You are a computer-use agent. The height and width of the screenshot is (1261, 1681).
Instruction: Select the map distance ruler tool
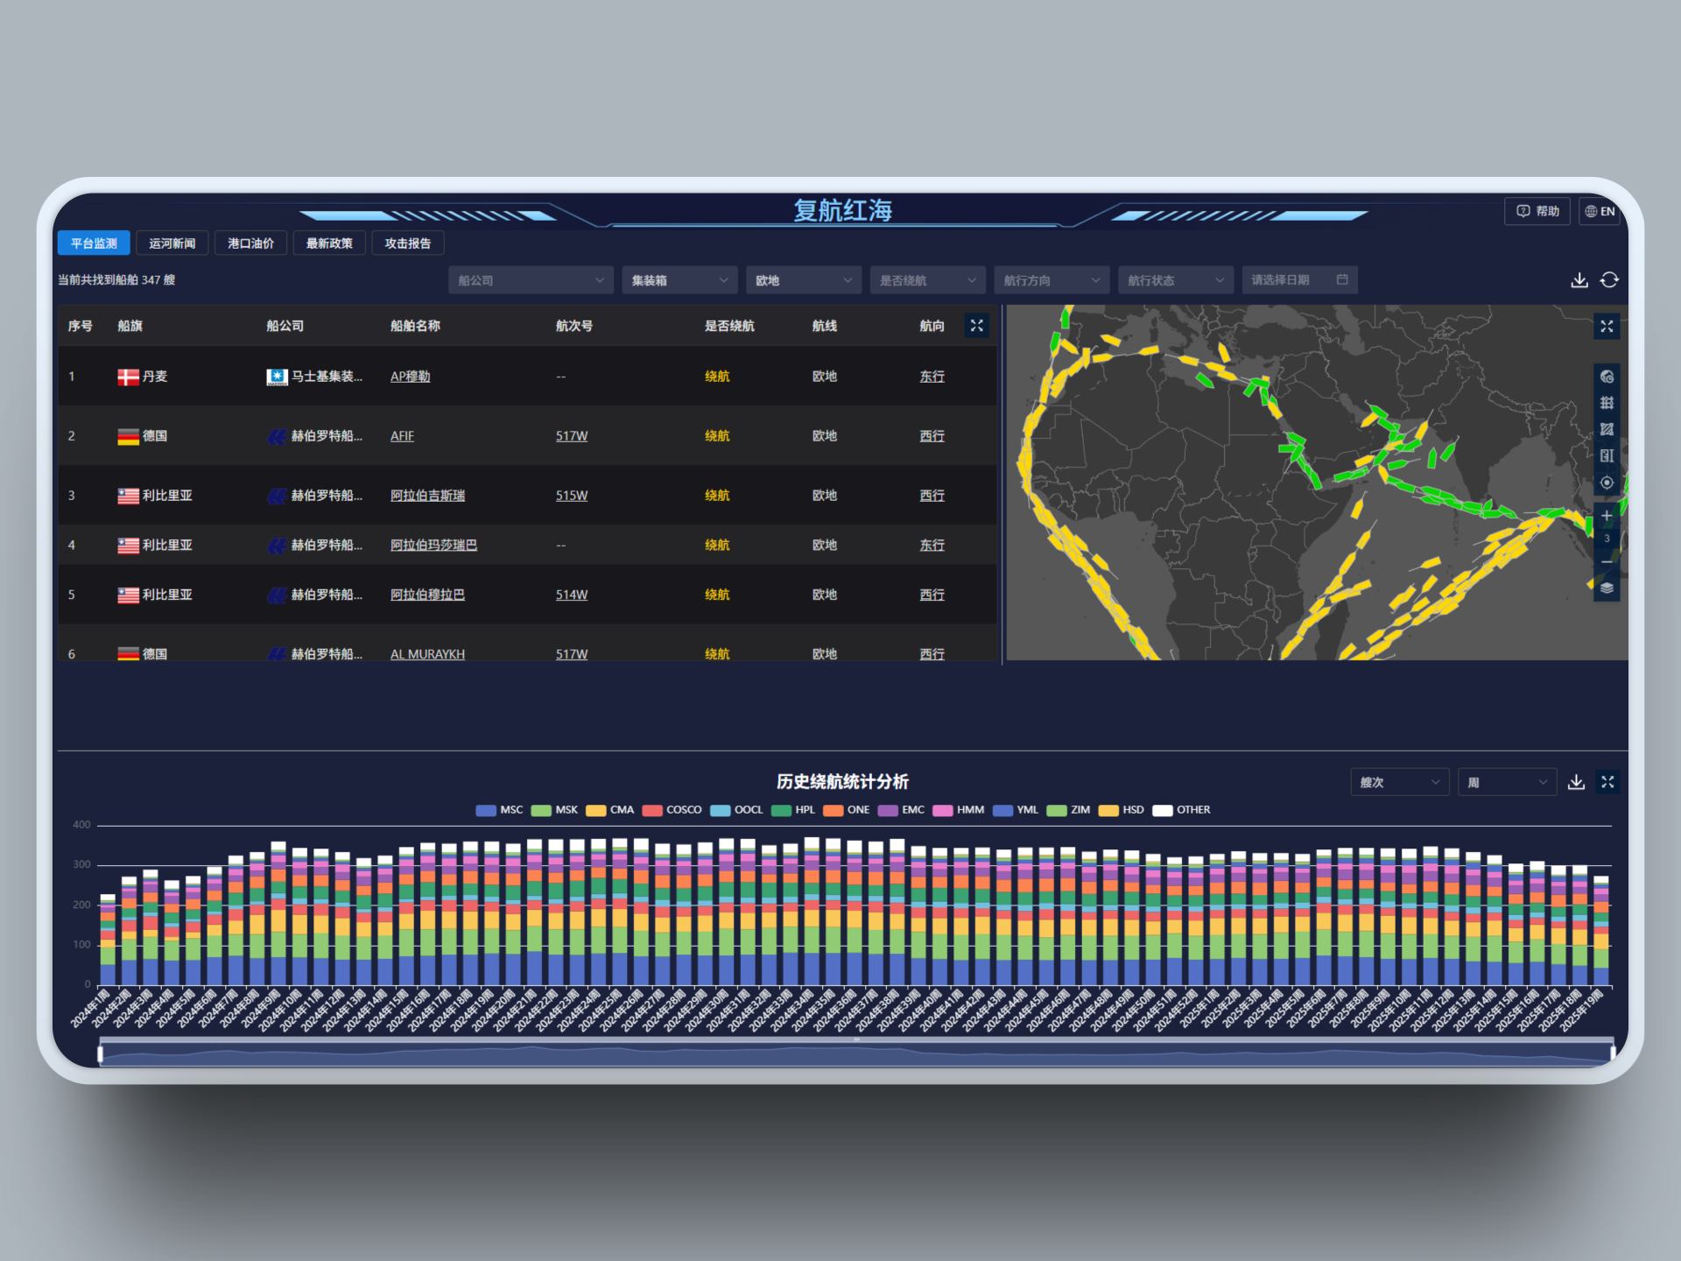click(1607, 455)
